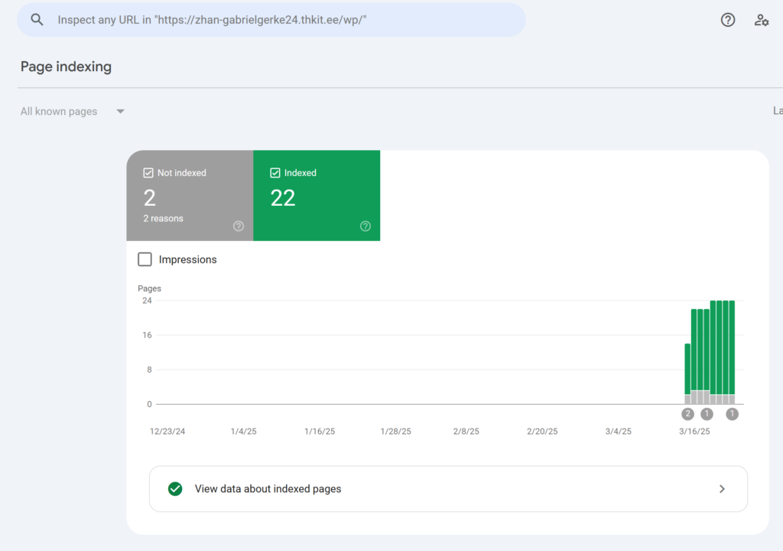
Task: Click the green checkmark beside View data
Action: pos(175,488)
